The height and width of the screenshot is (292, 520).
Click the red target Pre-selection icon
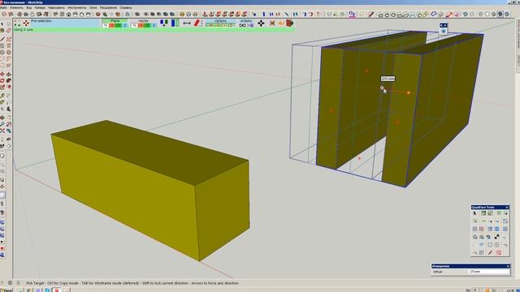pyautogui.click(x=26, y=24)
